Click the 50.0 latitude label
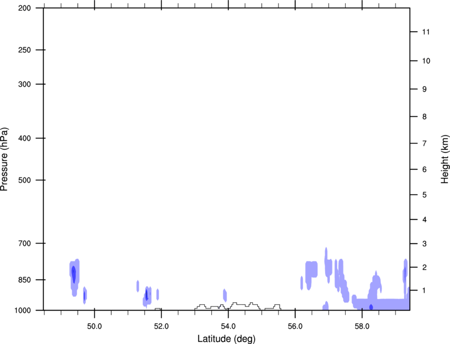This screenshot has width=450, height=344. pos(94,327)
